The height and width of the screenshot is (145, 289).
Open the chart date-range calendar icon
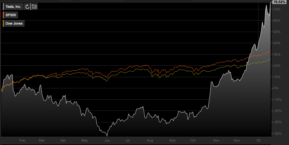coord(34,7)
